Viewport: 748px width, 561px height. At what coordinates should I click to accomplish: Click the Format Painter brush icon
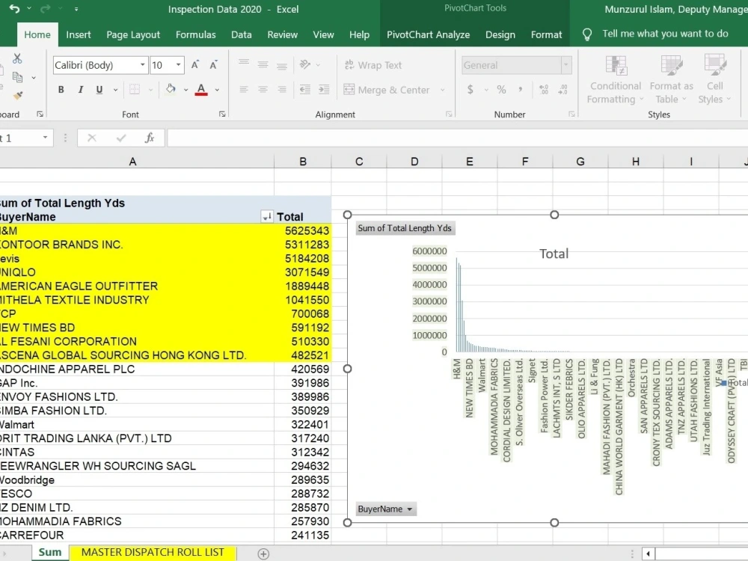point(17,96)
